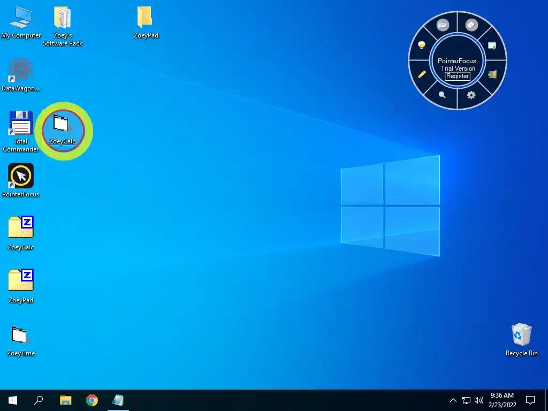Click the window-with-arrow icon in PointerFocus wheel
This screenshot has height=411, width=548.
[492, 45]
